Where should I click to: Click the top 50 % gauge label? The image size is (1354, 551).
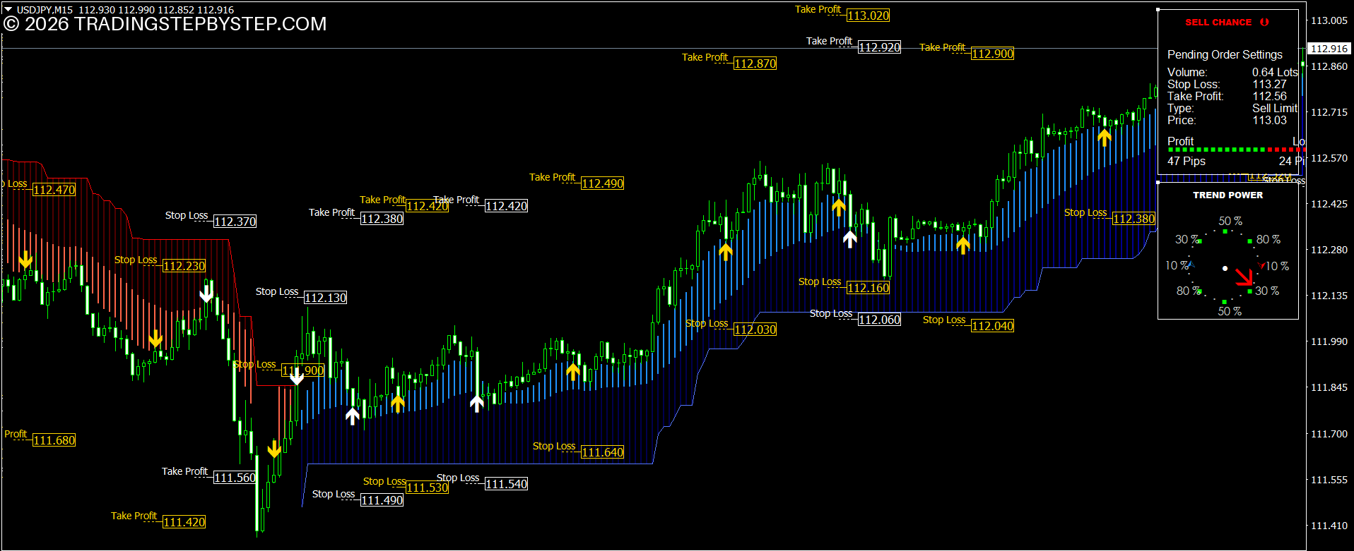(1230, 221)
